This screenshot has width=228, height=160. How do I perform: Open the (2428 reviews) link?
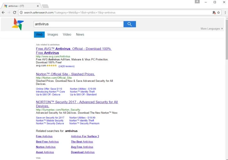[x=67, y=66]
